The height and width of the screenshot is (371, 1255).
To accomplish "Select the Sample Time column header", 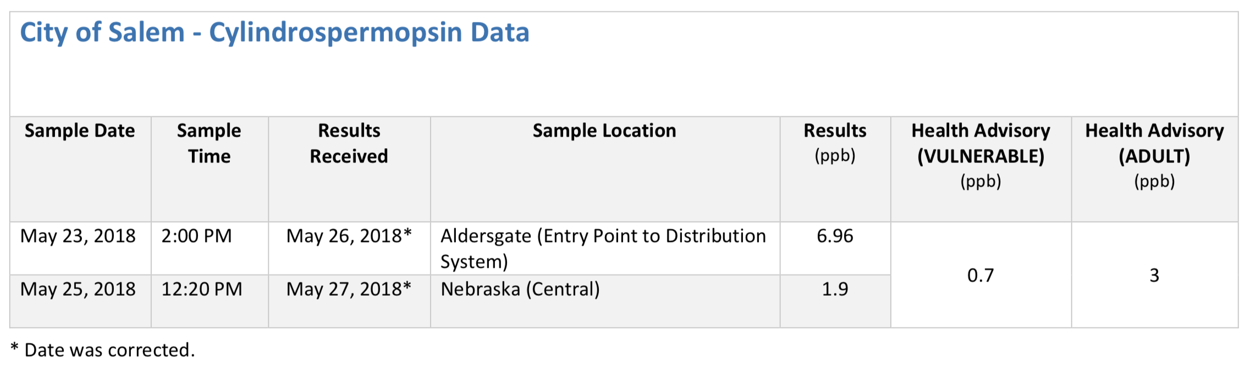I will [209, 143].
